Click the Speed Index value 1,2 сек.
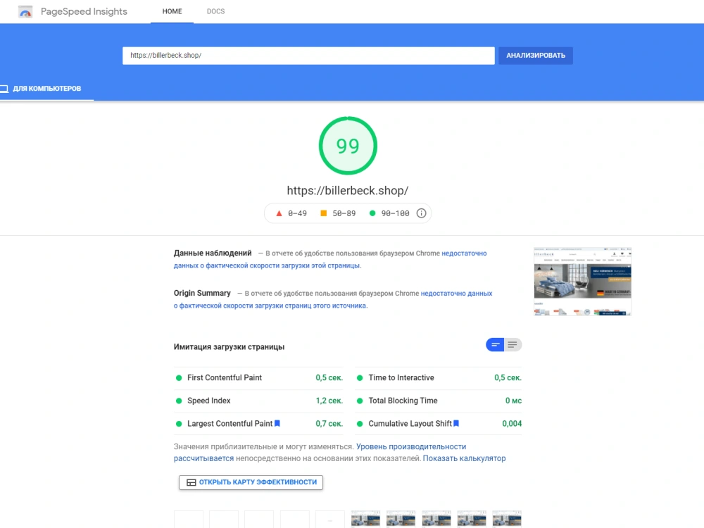Screen dimensions: 704x528 coord(329,401)
